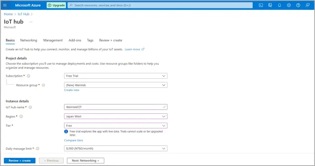Click the Previous button
315x166 pixels.
[x=51, y=161]
